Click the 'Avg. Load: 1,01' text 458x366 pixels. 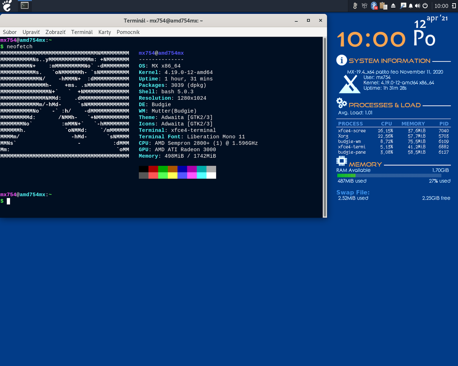pos(355,113)
